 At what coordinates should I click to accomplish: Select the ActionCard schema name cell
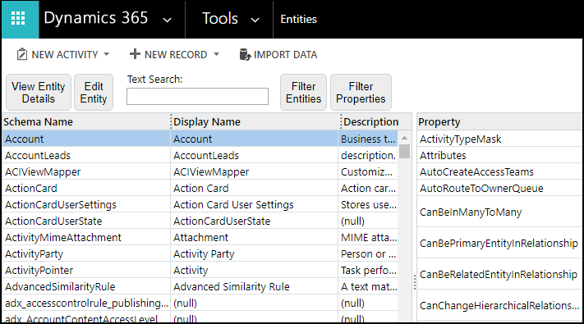tap(86, 188)
